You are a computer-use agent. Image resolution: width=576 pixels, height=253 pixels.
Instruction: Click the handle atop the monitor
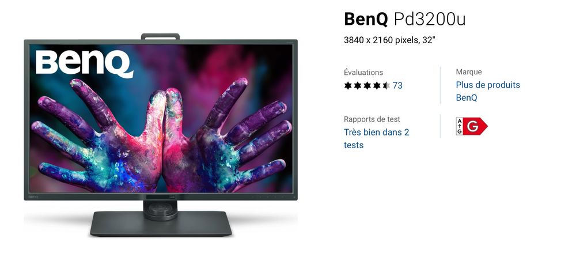pyautogui.click(x=160, y=36)
